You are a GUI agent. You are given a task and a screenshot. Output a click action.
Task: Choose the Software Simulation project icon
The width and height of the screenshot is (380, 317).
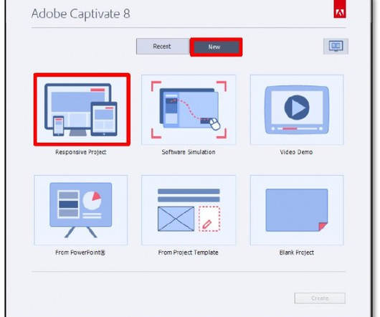point(189,110)
